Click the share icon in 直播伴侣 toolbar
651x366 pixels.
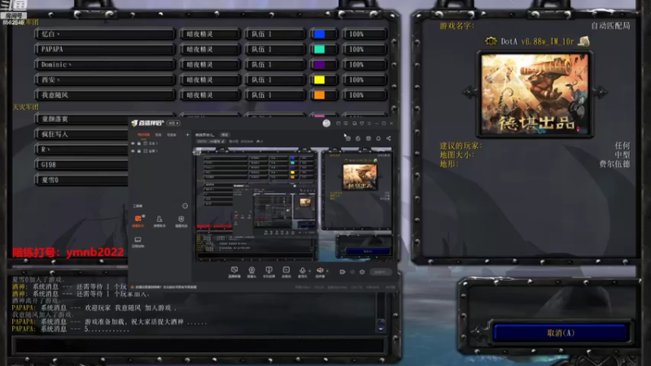coord(389,138)
